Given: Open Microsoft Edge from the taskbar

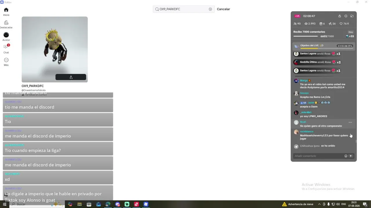Looking at the screenshot, I should (x=108, y=204).
